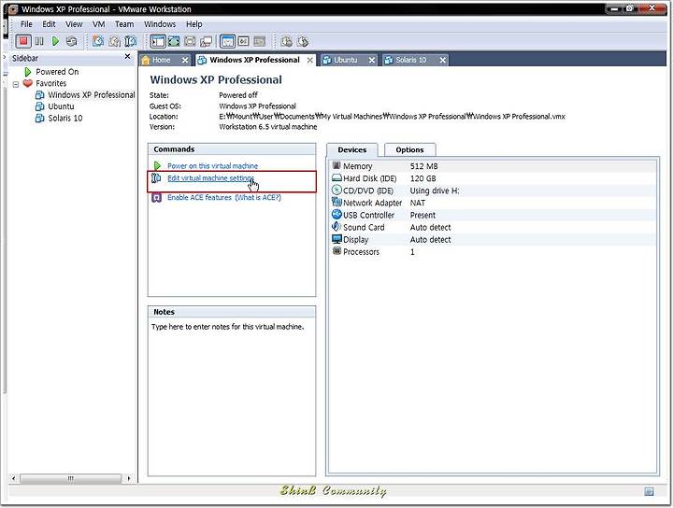The image size is (673, 508).
Task: Click the sidebar scrollbar left arrow
Action: [13, 478]
